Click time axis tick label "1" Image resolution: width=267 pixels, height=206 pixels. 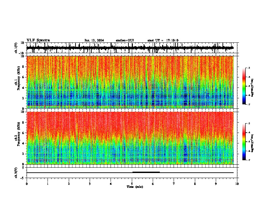pos(48,184)
